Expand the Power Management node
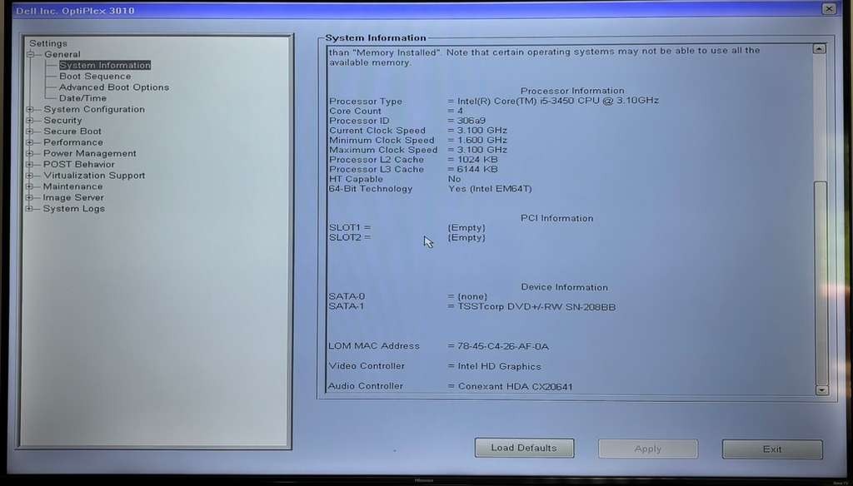 tap(30, 153)
